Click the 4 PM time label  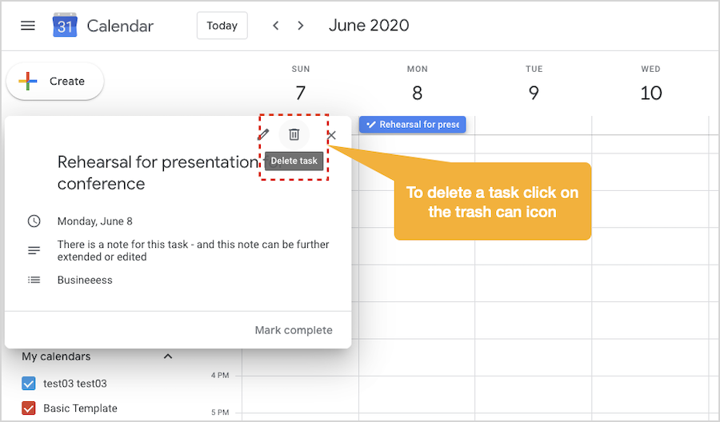[220, 375]
